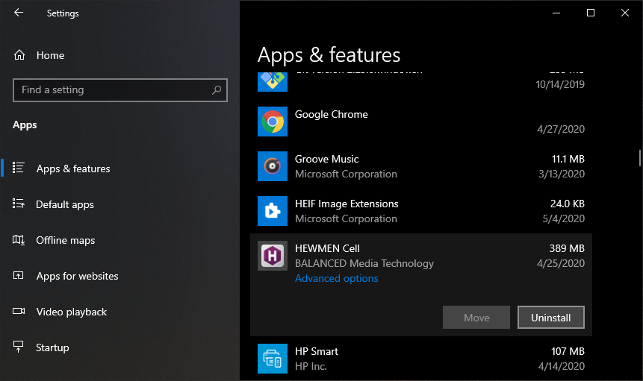Maximize the Settings window
643x381 pixels.
coord(591,13)
